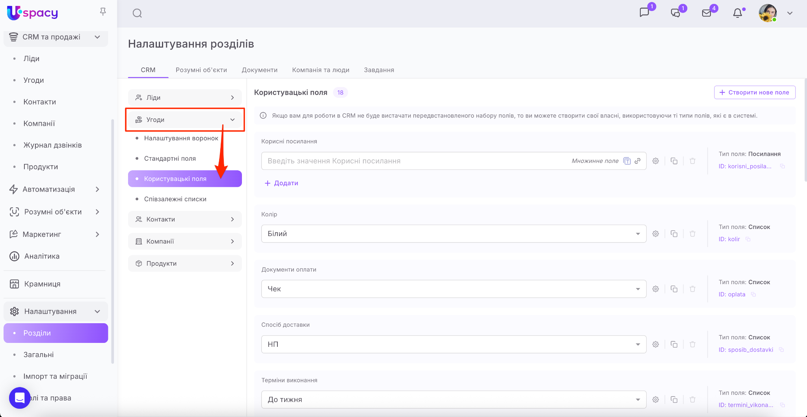
Task: Select Стандартні поля in the list
Action: (x=170, y=158)
